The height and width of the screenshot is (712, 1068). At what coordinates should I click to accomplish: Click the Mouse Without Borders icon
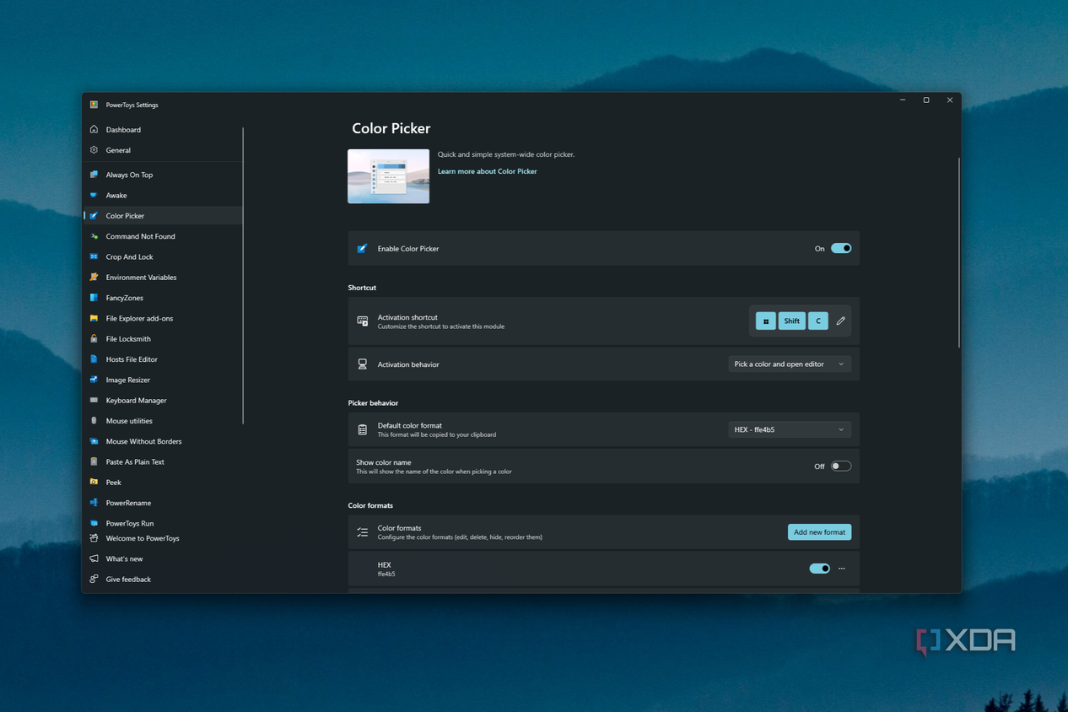click(x=94, y=441)
